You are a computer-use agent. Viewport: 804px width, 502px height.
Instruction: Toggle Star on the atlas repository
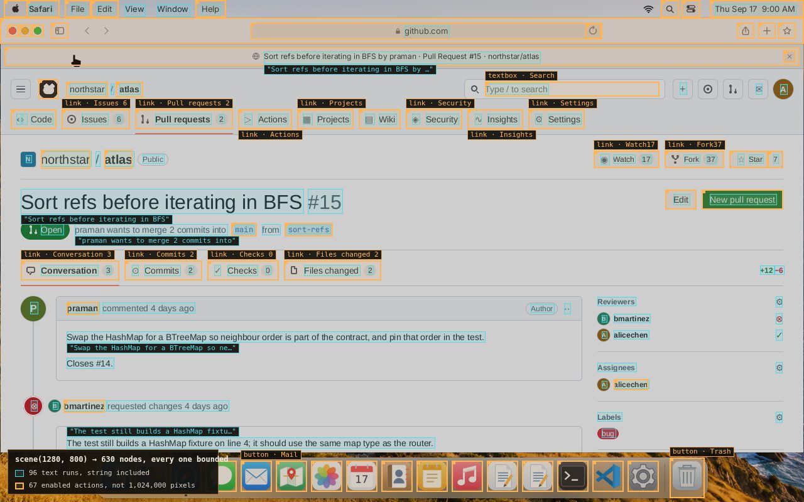pyautogui.click(x=750, y=159)
